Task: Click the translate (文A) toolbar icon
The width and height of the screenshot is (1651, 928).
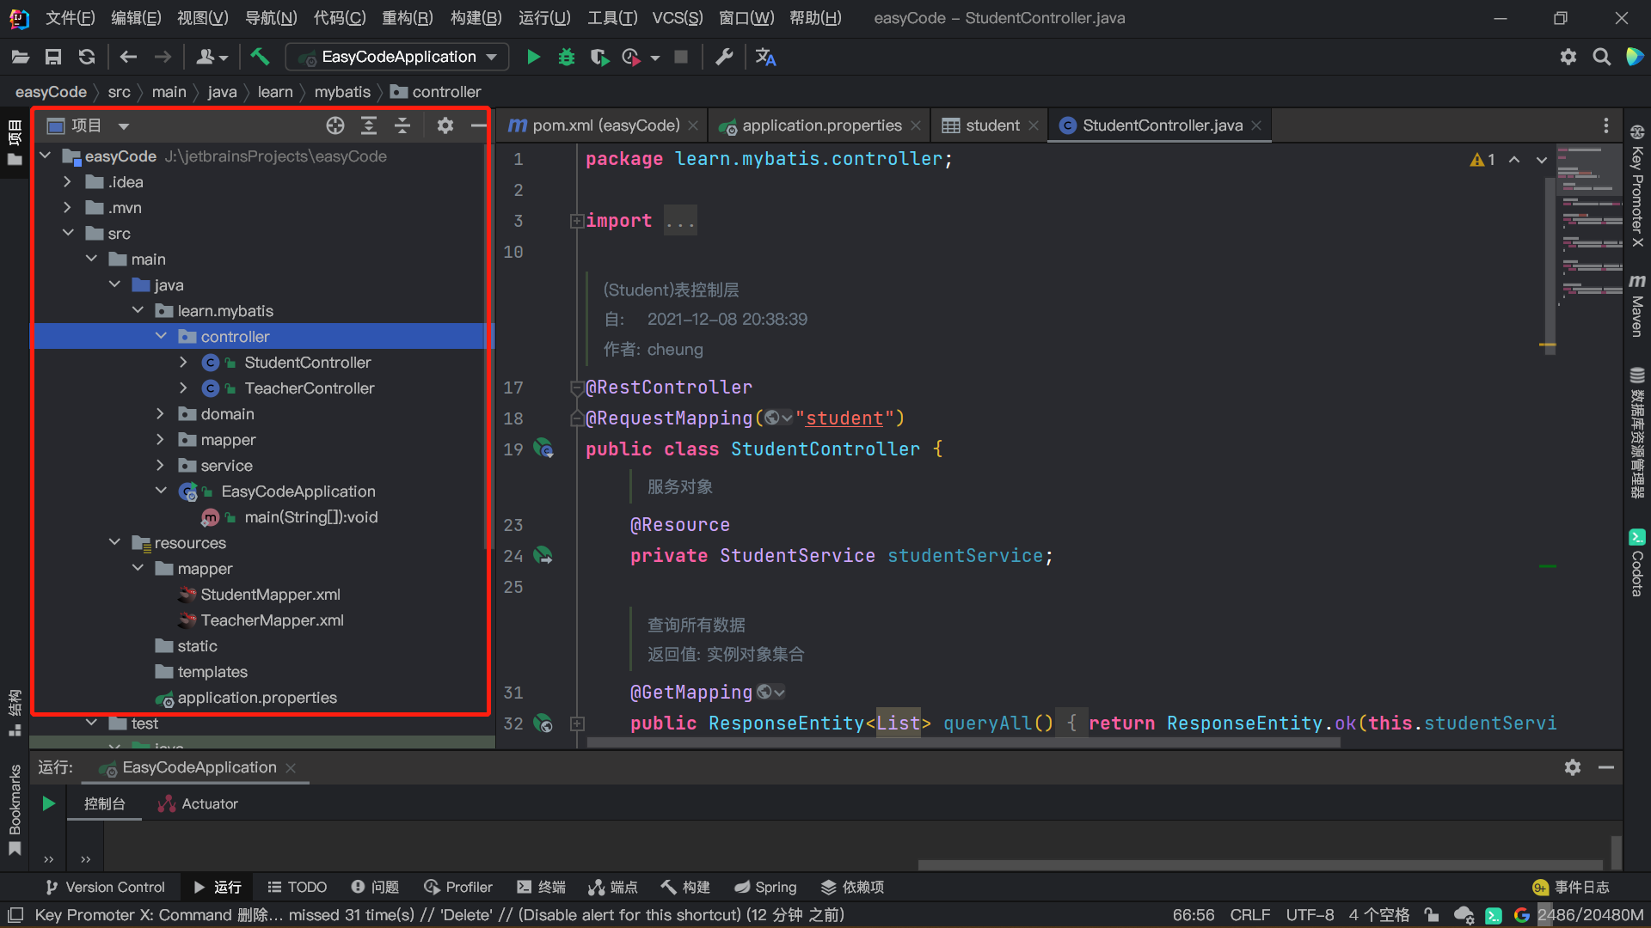Action: pos(765,57)
